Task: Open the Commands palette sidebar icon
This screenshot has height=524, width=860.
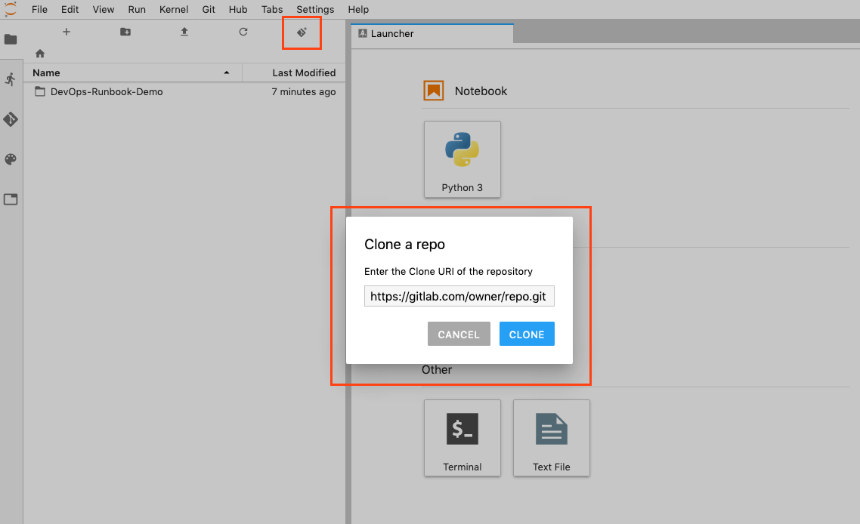Action: tap(11, 159)
